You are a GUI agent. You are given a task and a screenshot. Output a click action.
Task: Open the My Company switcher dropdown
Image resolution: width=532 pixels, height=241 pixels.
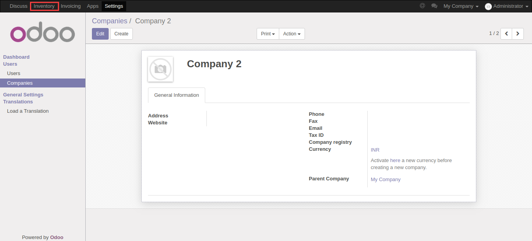[x=461, y=6]
